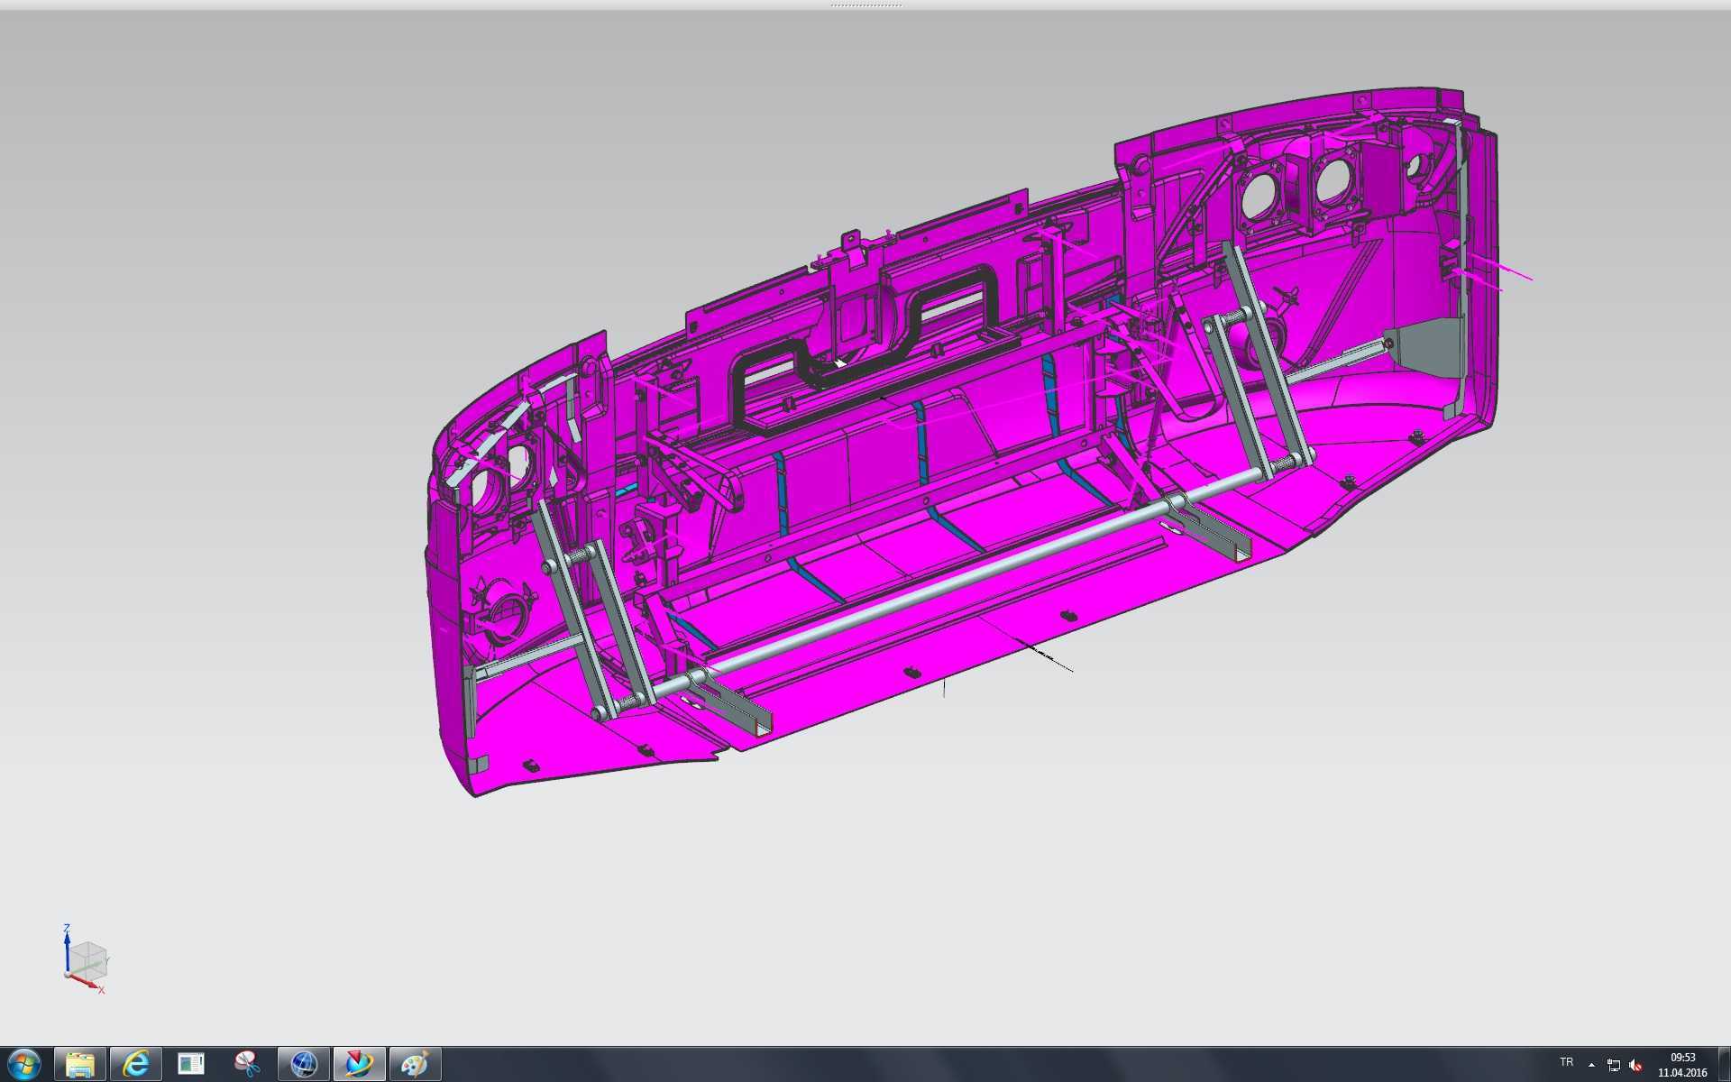The height and width of the screenshot is (1082, 1731).
Task: Switch to the blue globe application in taskbar
Action: [304, 1065]
